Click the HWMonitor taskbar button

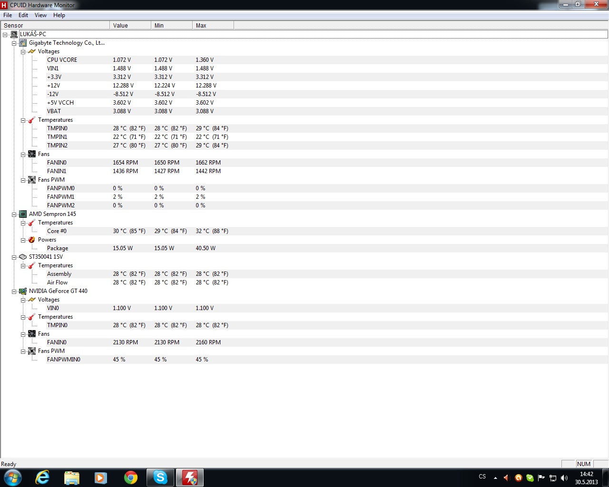(x=190, y=477)
